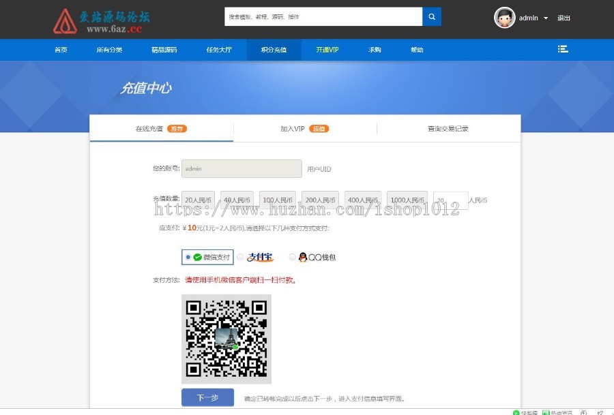Click the 下一步 button
This screenshot has width=614, height=415.
(207, 397)
